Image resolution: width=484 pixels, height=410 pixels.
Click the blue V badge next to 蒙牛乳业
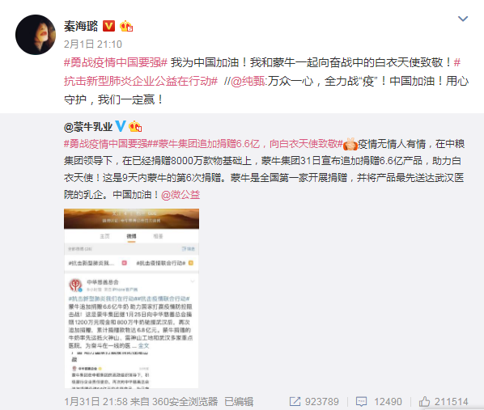pyautogui.click(x=121, y=126)
